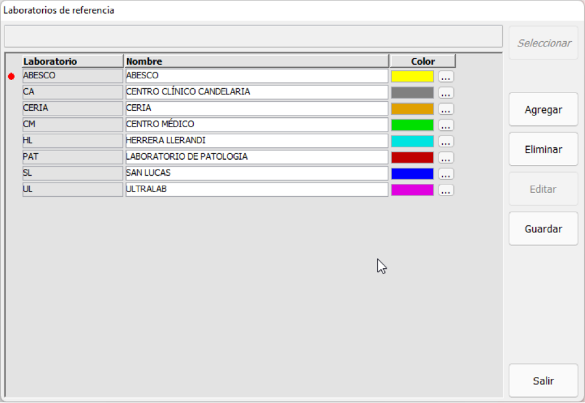Save changes with the Guardar button
Image resolution: width=585 pixels, height=403 pixels.
click(x=543, y=229)
